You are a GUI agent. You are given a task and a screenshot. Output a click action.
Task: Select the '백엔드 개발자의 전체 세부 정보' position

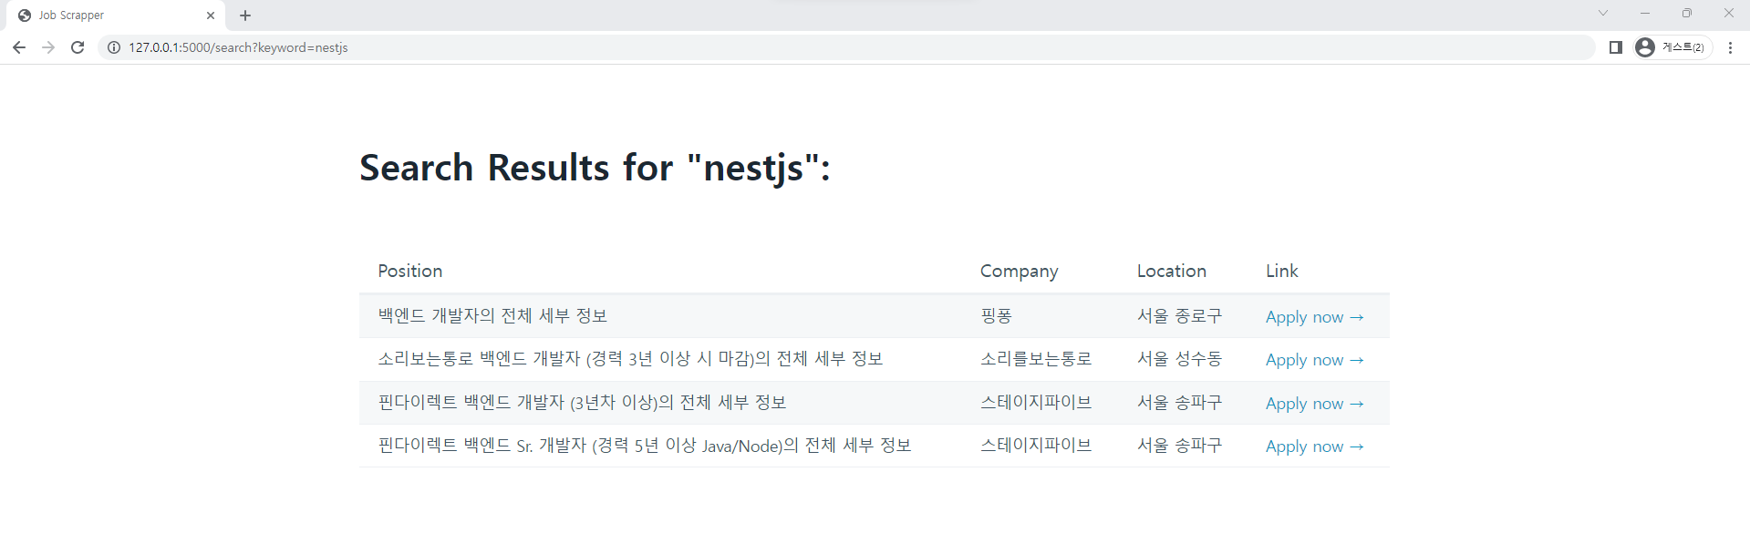(492, 315)
